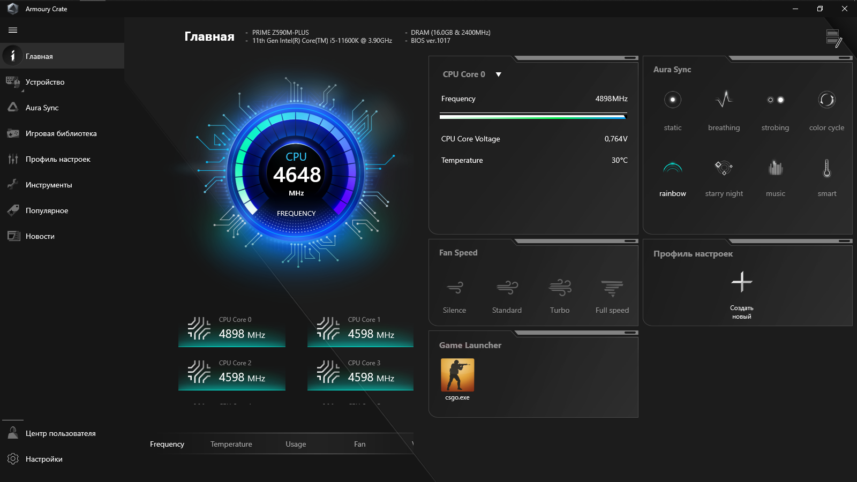The image size is (857, 482).
Task: Open Настройки settings in sidebar
Action: (x=44, y=459)
